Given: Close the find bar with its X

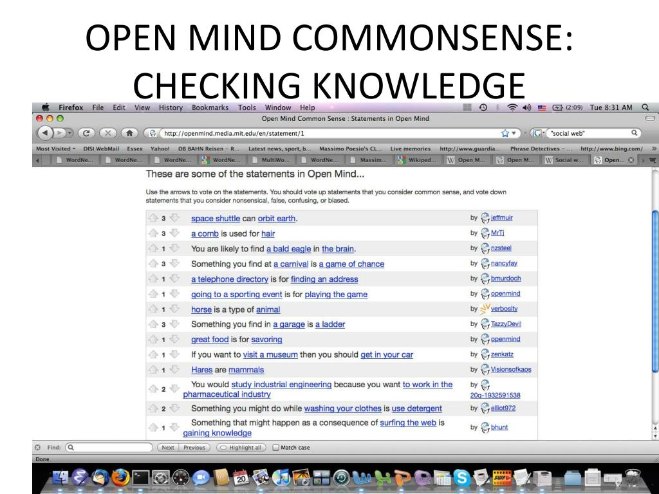Looking at the screenshot, I should (x=37, y=448).
